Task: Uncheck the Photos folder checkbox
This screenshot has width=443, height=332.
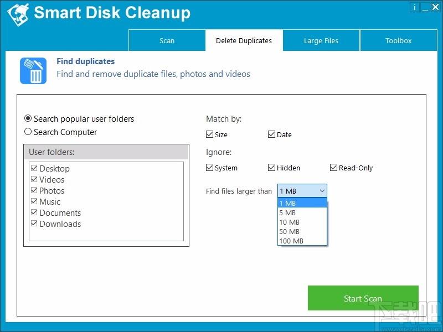Action: [x=34, y=190]
